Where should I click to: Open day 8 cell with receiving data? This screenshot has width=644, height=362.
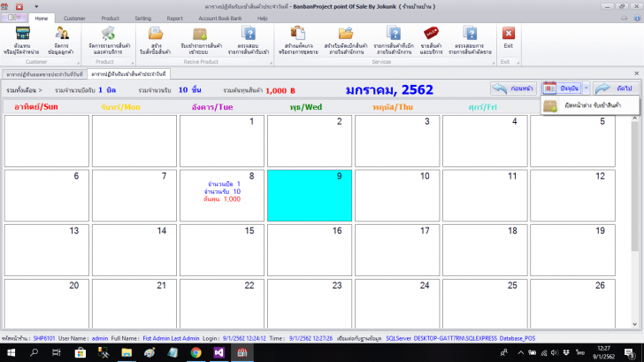tap(222, 196)
